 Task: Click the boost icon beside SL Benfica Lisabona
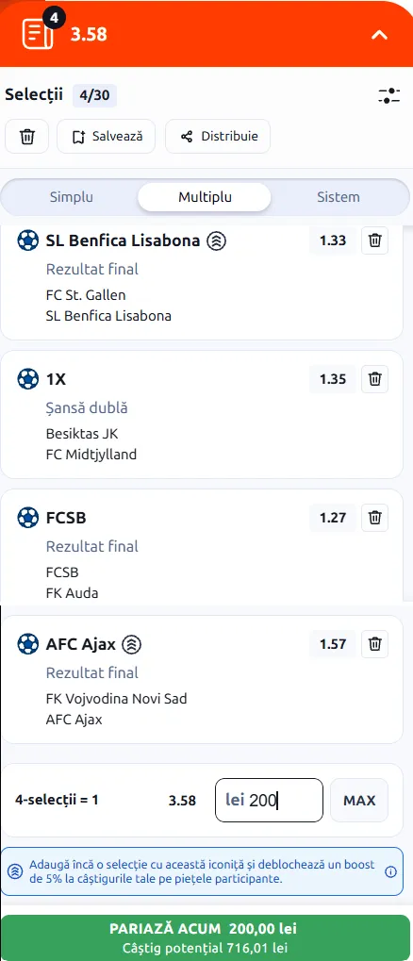pos(216,240)
